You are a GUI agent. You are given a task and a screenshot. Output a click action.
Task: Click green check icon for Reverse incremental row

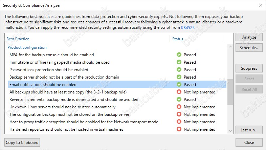click(179, 100)
